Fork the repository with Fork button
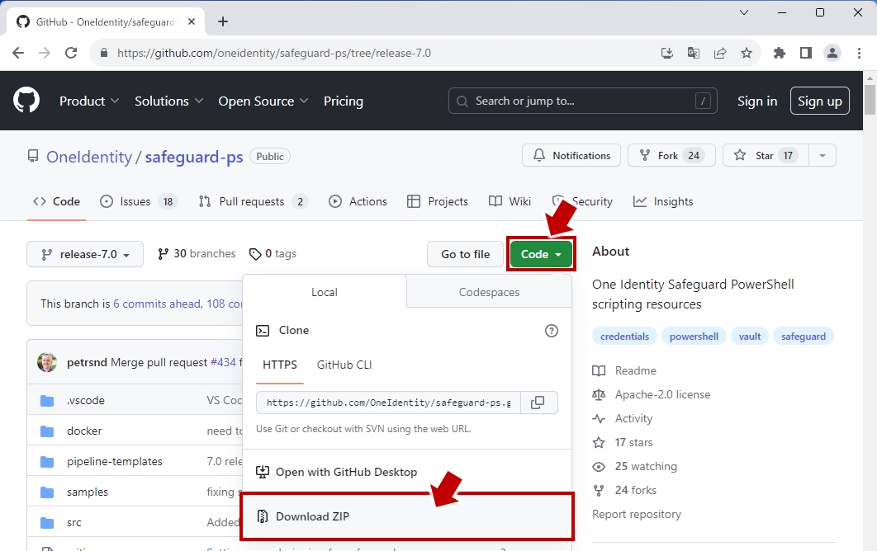877x551 pixels. pyautogui.click(x=671, y=155)
